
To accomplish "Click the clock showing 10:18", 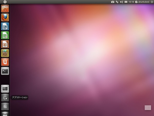I will [x=131, y=2].
